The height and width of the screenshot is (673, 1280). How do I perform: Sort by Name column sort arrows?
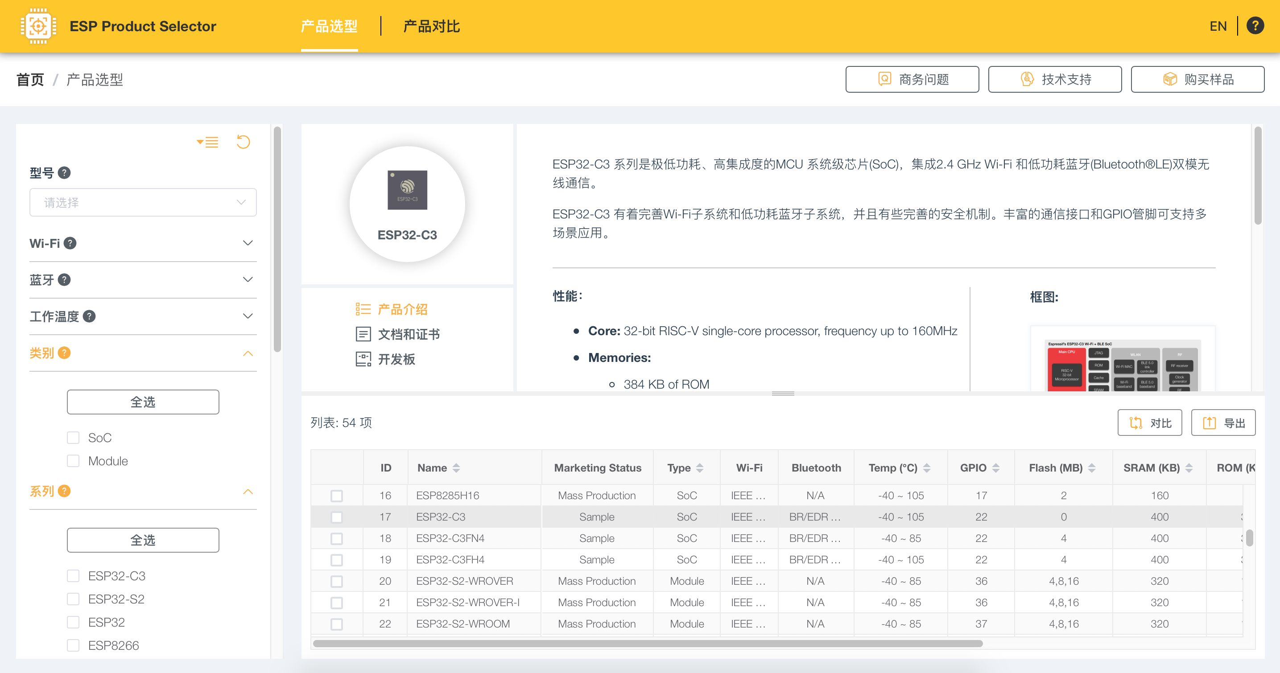pos(456,468)
